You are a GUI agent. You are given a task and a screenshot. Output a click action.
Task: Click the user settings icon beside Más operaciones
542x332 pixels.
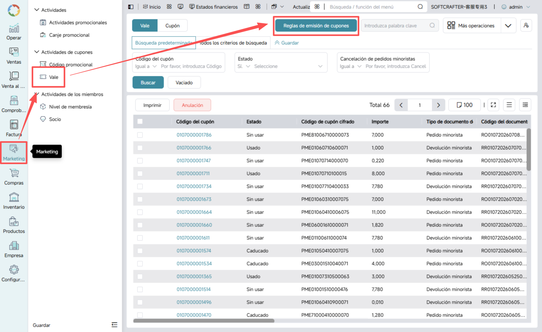[526, 25]
